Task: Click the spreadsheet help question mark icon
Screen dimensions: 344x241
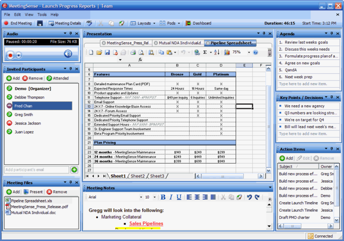Action: click(256, 52)
